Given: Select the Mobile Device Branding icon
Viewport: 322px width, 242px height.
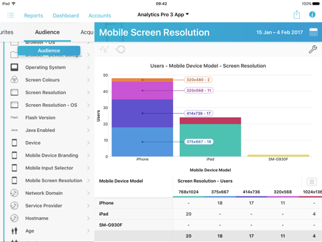Looking at the screenshot, I should [14, 155].
